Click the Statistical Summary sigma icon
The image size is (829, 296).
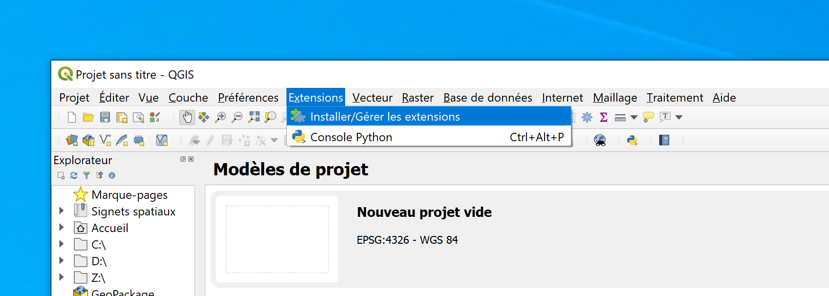(x=604, y=117)
